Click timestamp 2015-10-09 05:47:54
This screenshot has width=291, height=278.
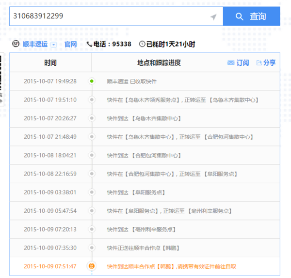tap(50, 211)
